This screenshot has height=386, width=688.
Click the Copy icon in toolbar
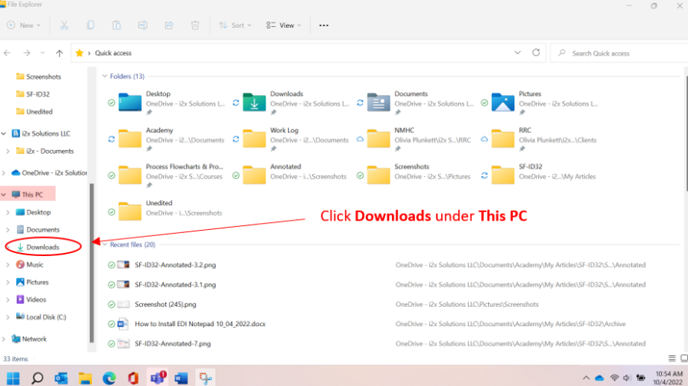coord(91,25)
